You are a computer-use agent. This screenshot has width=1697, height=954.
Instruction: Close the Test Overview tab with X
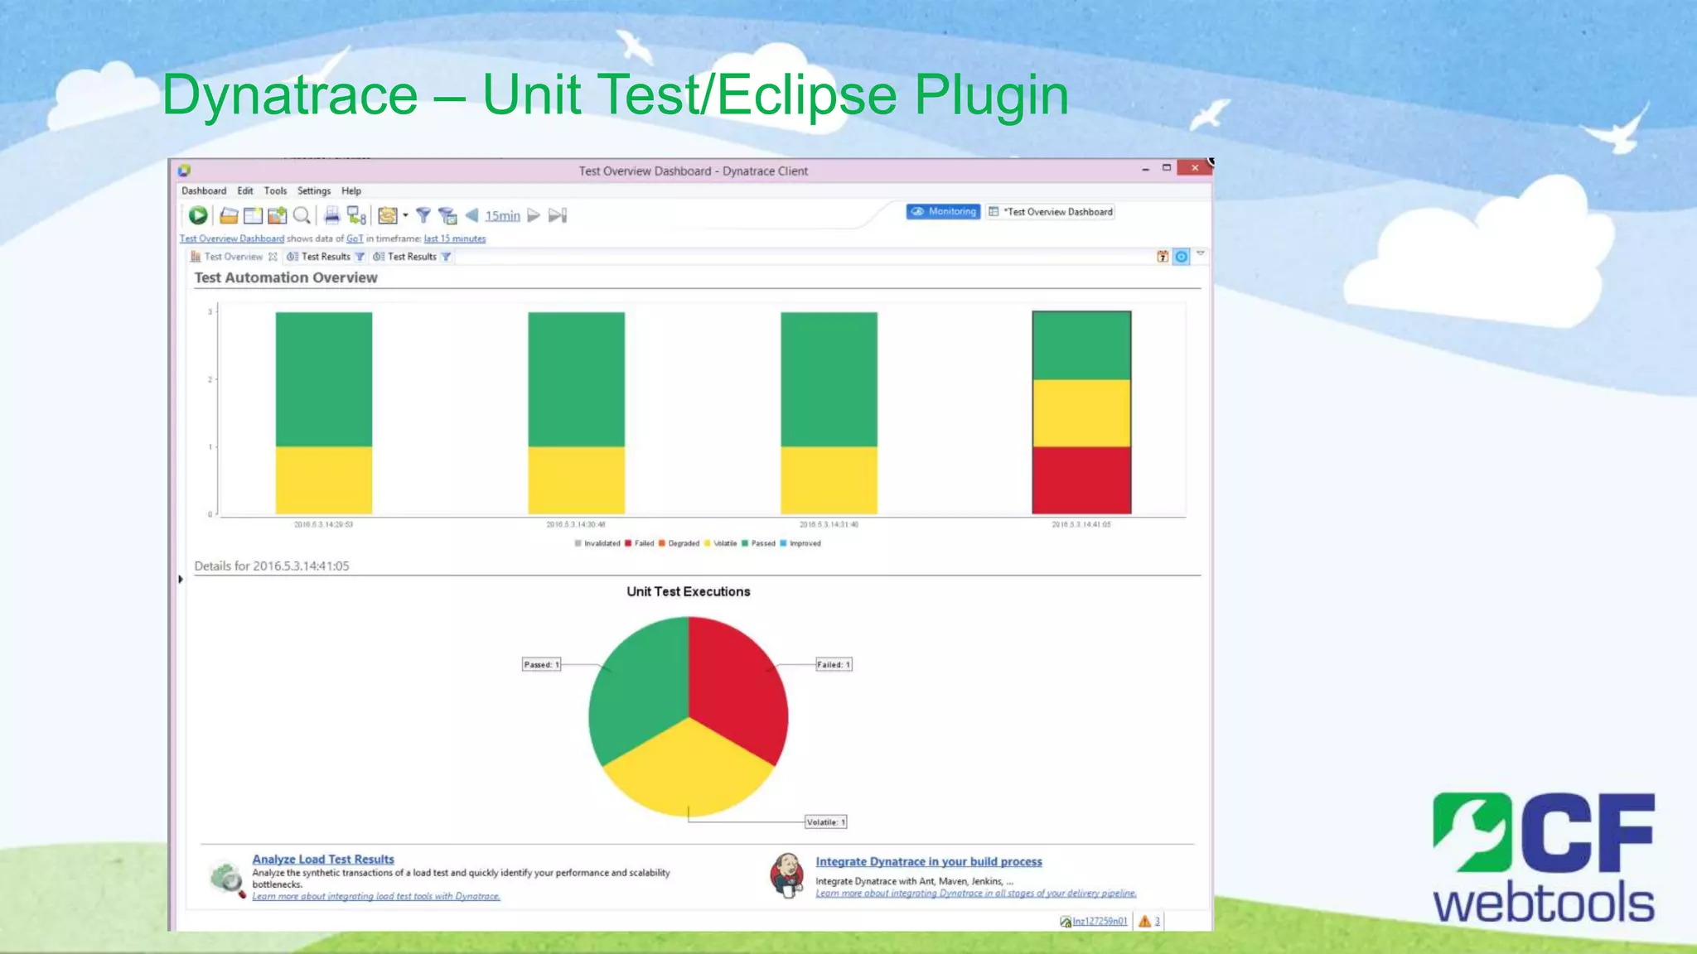273,257
